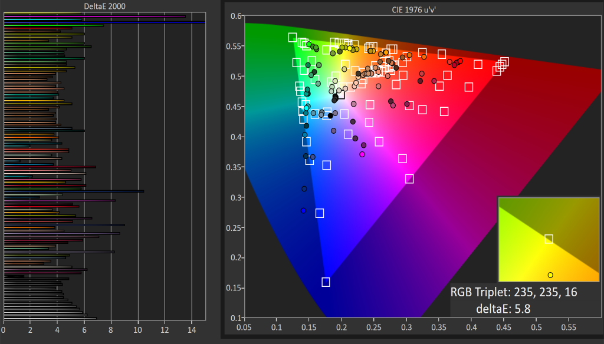Click the 0.6 label on CIE vertical axis
The image size is (604, 344).
click(x=236, y=16)
